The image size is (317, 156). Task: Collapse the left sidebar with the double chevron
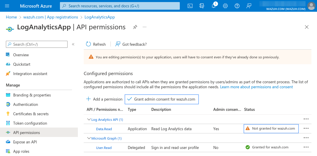coord(73,44)
